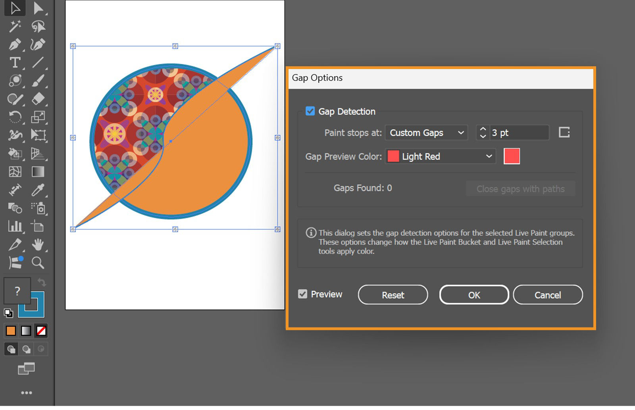Click the 3 pt gap size field
This screenshot has width=635, height=410.
click(x=516, y=133)
